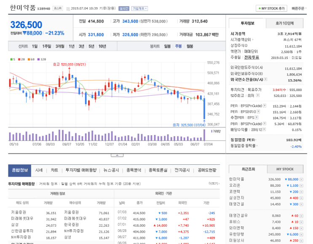Open the 전자공시 tab

click(x=182, y=170)
